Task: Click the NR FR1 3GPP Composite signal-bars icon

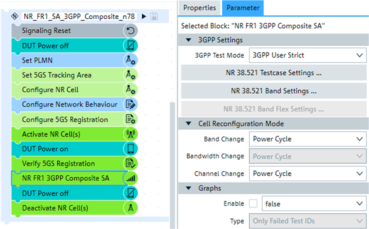Action: (x=131, y=178)
